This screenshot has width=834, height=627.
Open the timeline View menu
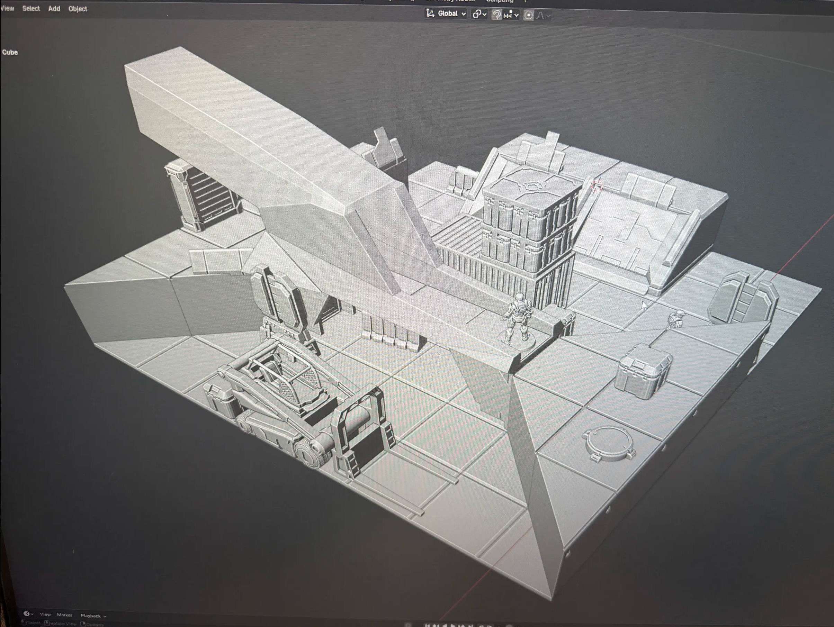click(45, 614)
